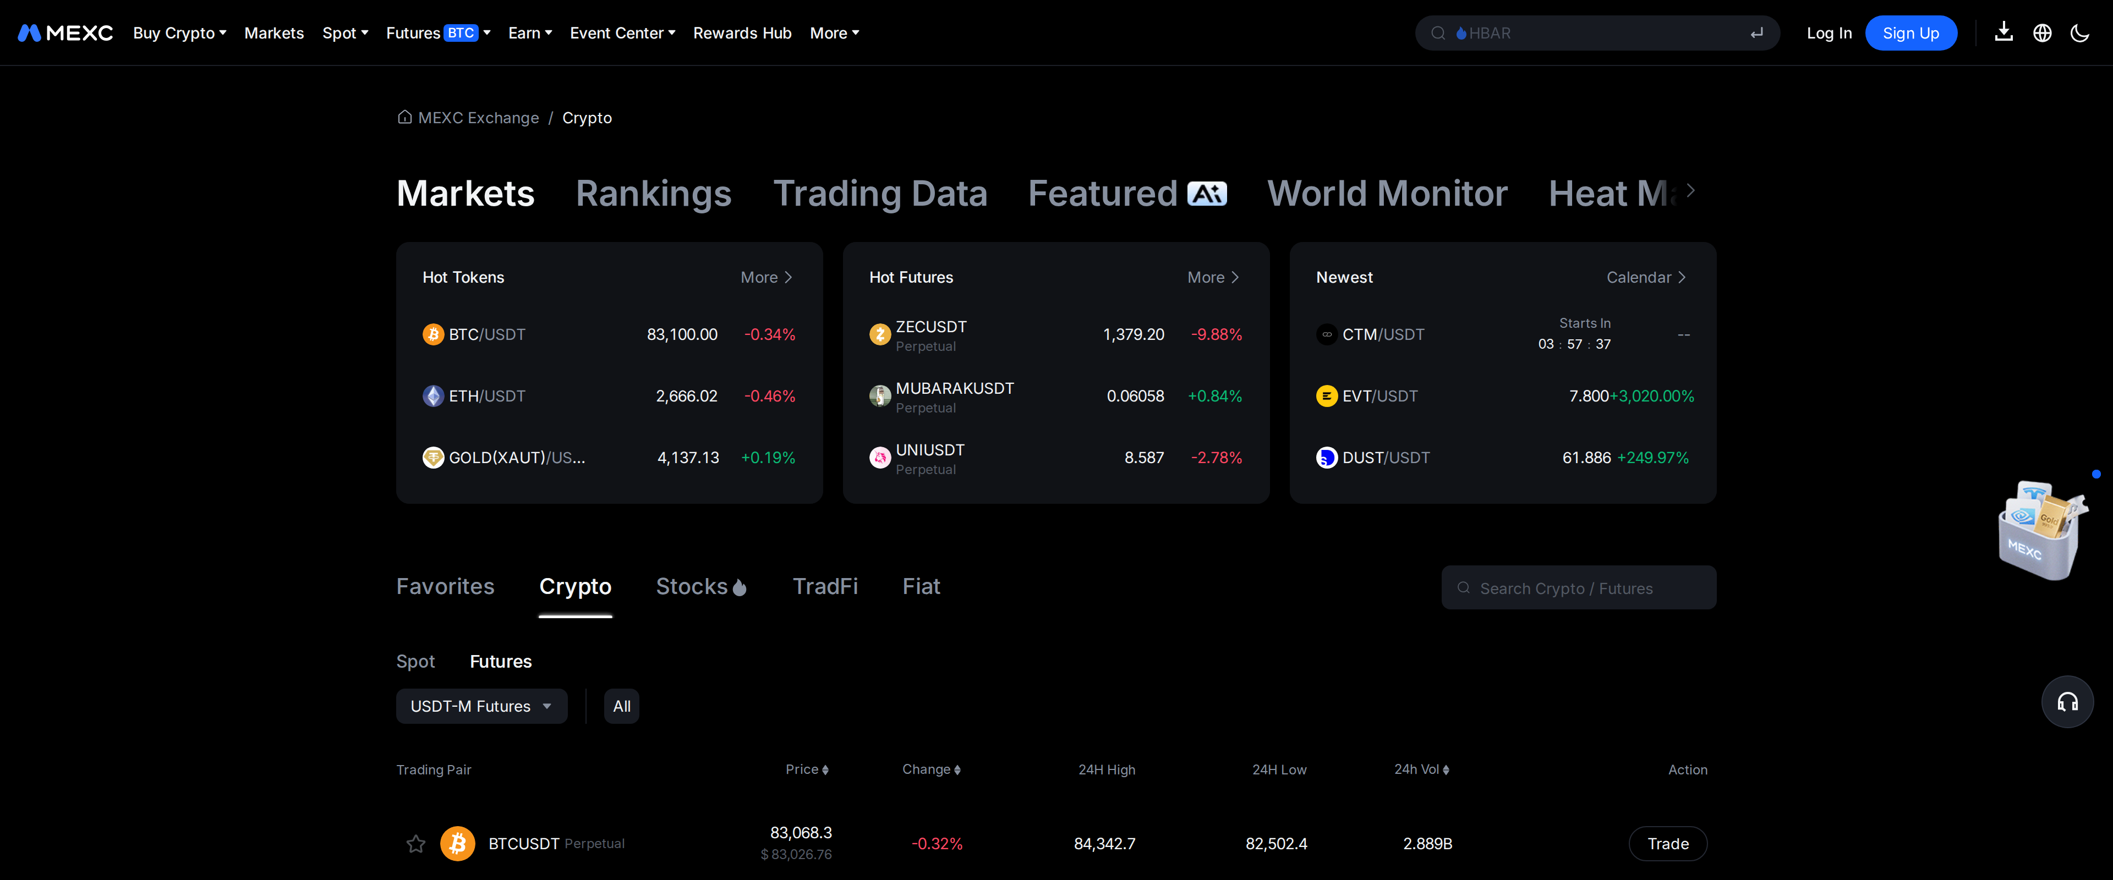Screen dimensions: 2113x880
Task: Switch to the Rankings tab
Action: pyautogui.click(x=653, y=194)
